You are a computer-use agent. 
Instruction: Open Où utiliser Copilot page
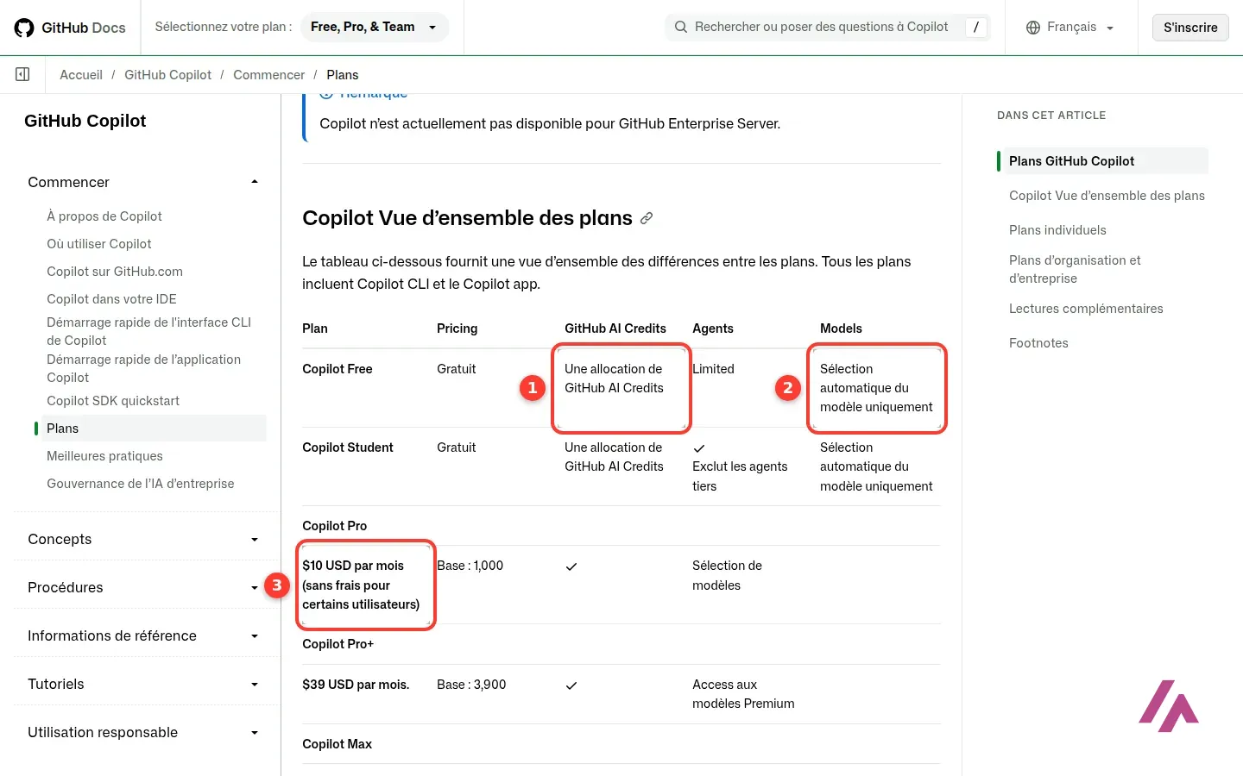[99, 244]
